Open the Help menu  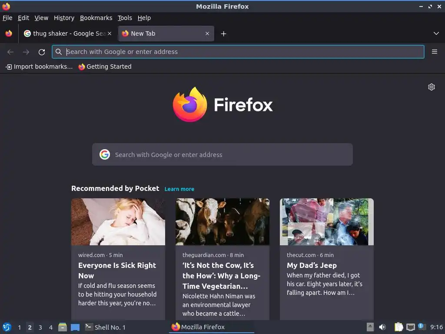point(144,18)
